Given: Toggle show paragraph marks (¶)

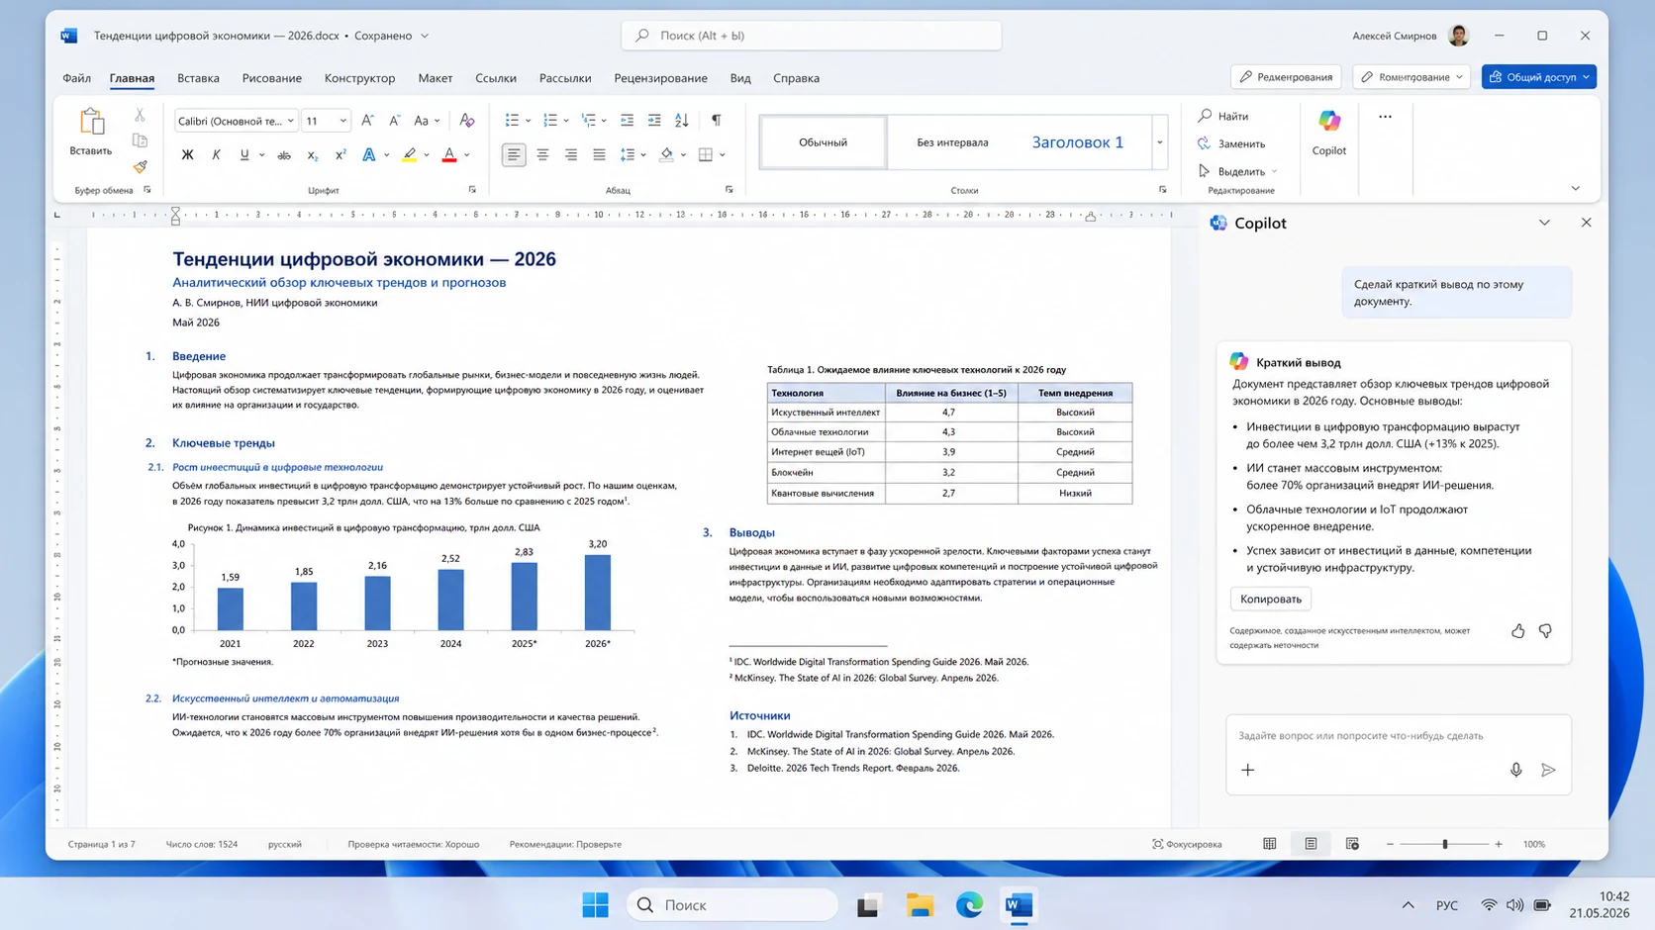Looking at the screenshot, I should 716,120.
